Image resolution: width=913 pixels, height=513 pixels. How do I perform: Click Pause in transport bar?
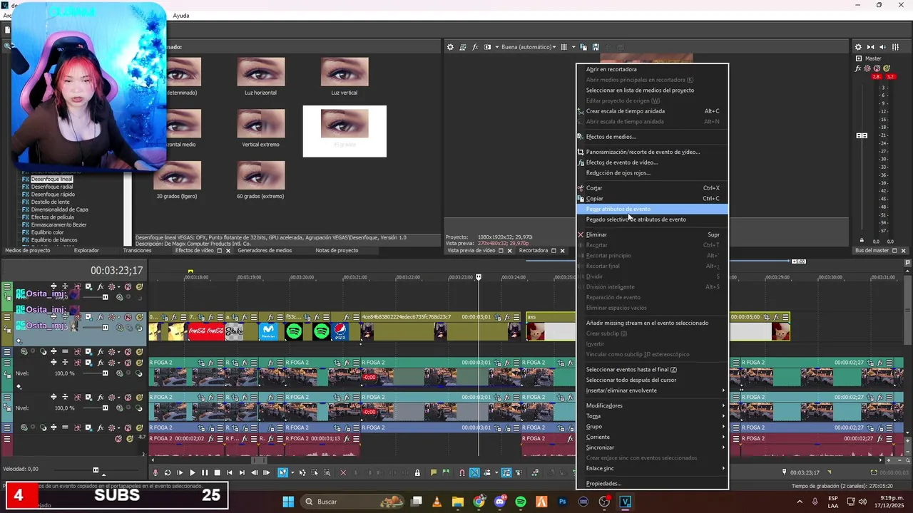tap(205, 472)
